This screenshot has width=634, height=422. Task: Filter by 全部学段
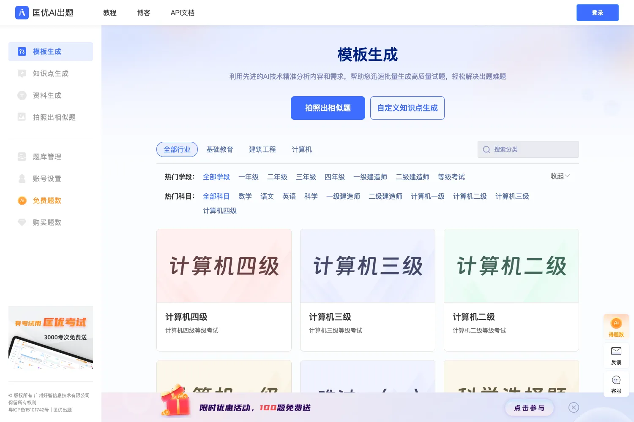[216, 177]
